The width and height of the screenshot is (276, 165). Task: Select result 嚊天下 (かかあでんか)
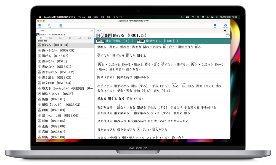pyautogui.click(x=65, y=89)
